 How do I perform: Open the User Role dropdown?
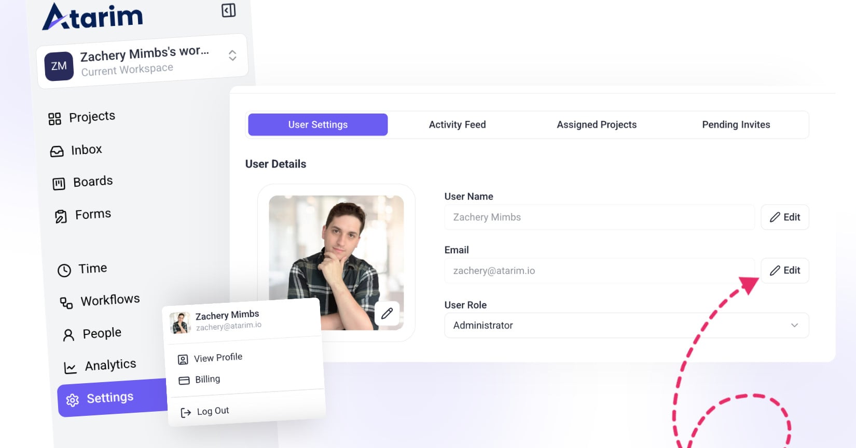626,325
